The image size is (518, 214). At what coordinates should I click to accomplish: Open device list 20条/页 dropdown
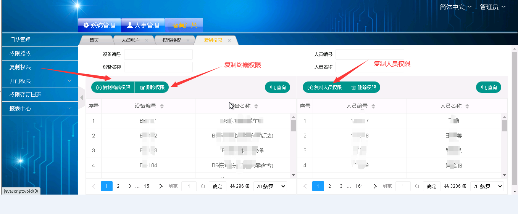click(270, 186)
